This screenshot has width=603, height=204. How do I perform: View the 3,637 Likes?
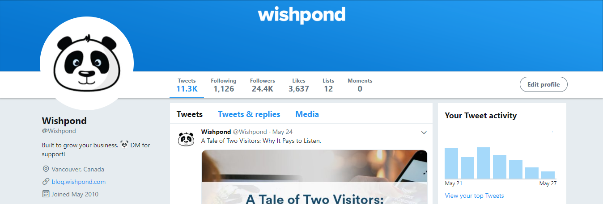click(299, 85)
